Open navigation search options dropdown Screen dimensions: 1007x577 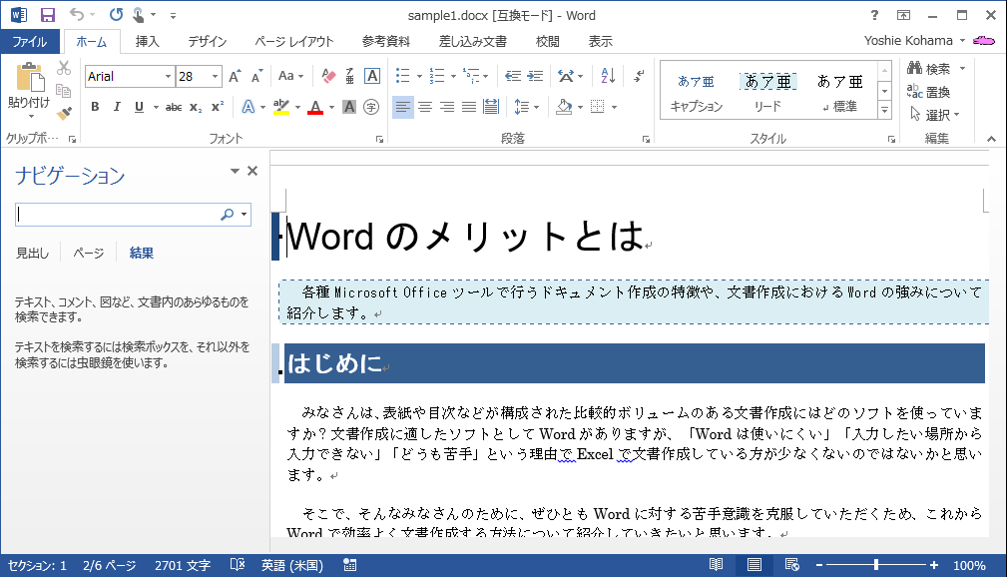point(245,215)
